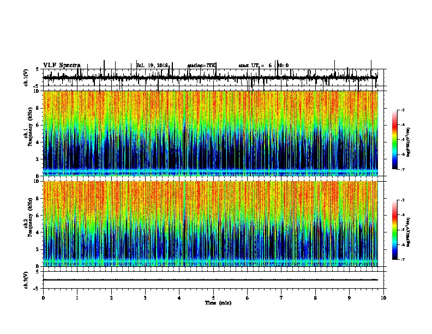
Task: Click the time axis tick label "10"
Action: (383, 297)
